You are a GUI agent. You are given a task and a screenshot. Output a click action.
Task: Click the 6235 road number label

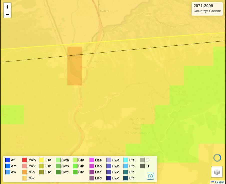tap(148, 14)
